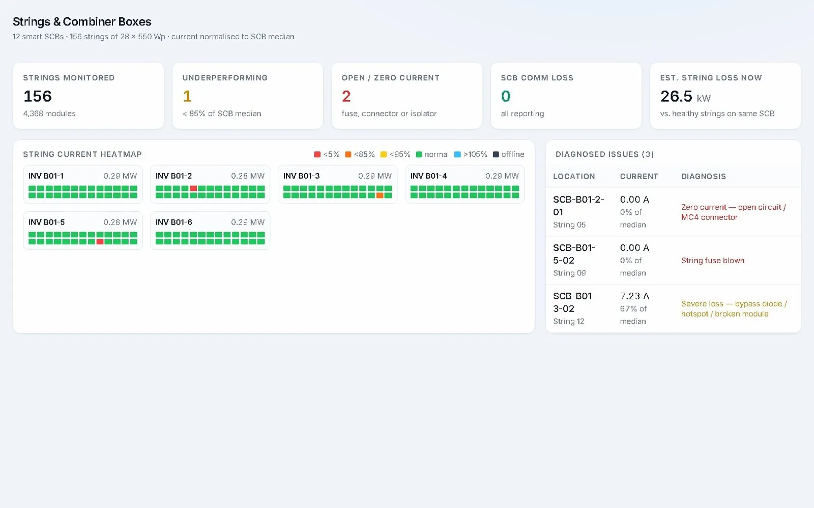Select the SCB-B01-5-02 location cell
The height and width of the screenshot is (508, 814).
[579, 260]
